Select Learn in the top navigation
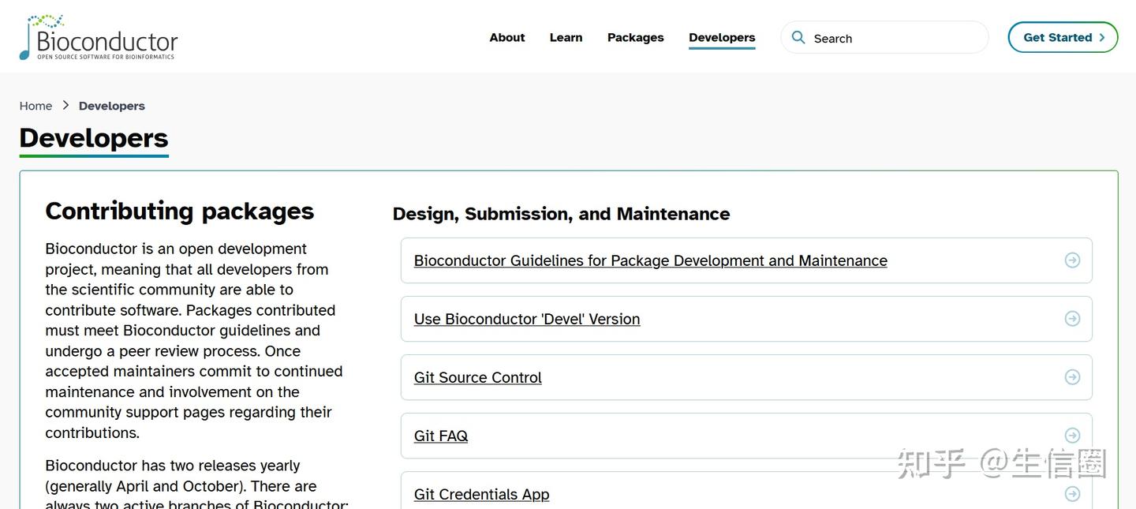 pos(566,36)
